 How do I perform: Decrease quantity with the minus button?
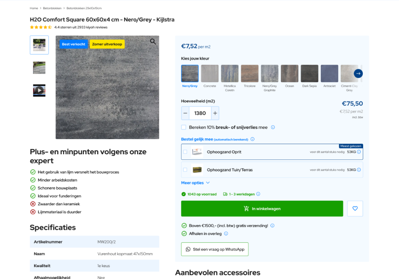pos(185,113)
